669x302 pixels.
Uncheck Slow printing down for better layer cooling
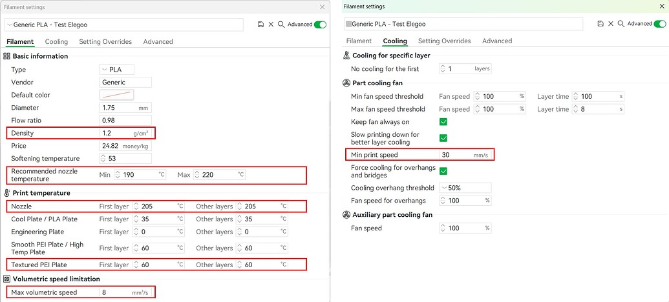(x=443, y=138)
